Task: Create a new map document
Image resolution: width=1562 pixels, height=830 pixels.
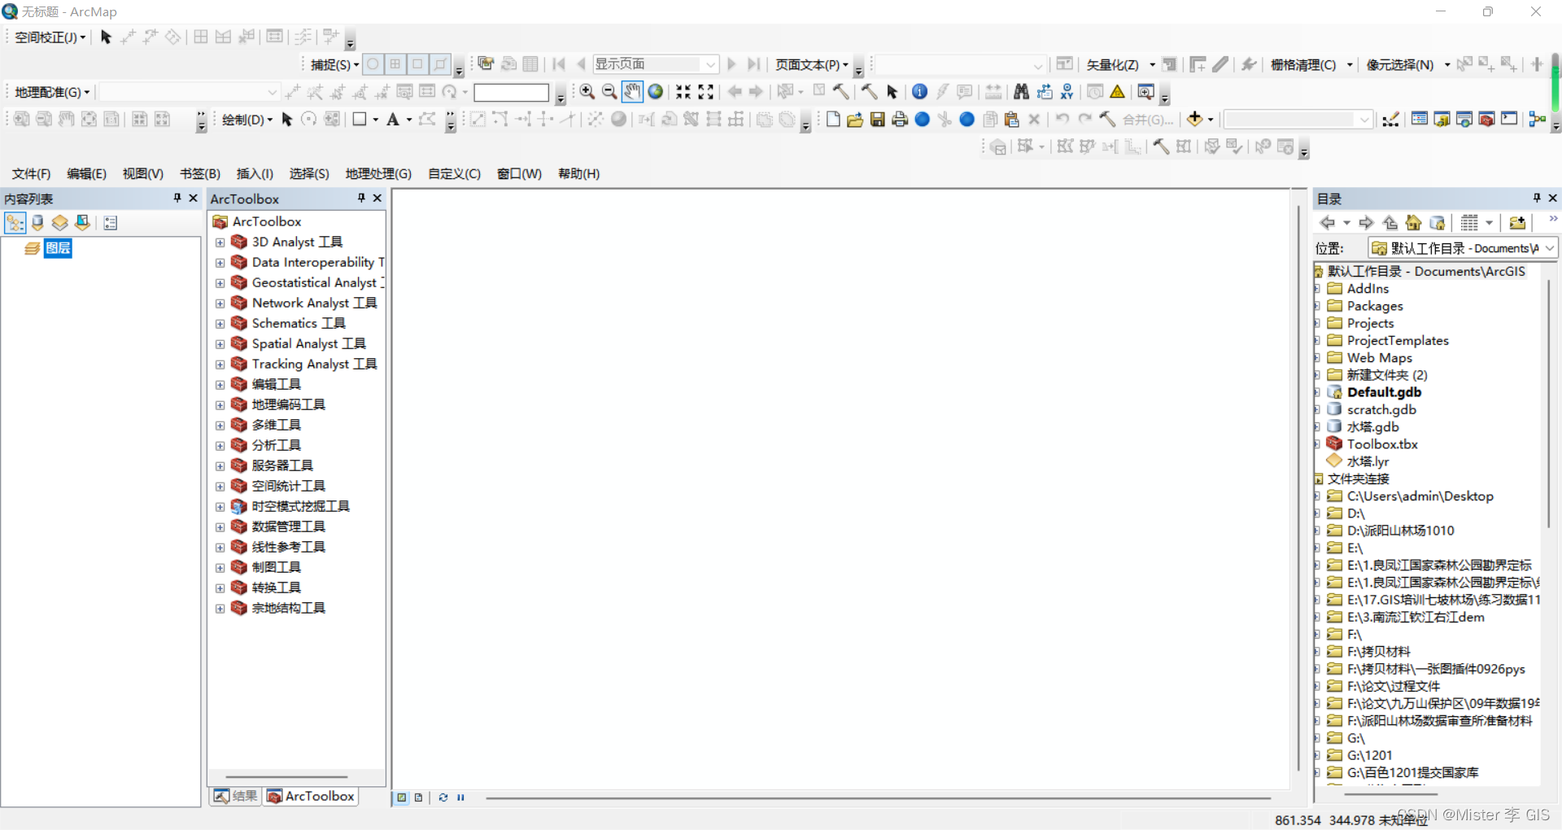Action: click(832, 120)
